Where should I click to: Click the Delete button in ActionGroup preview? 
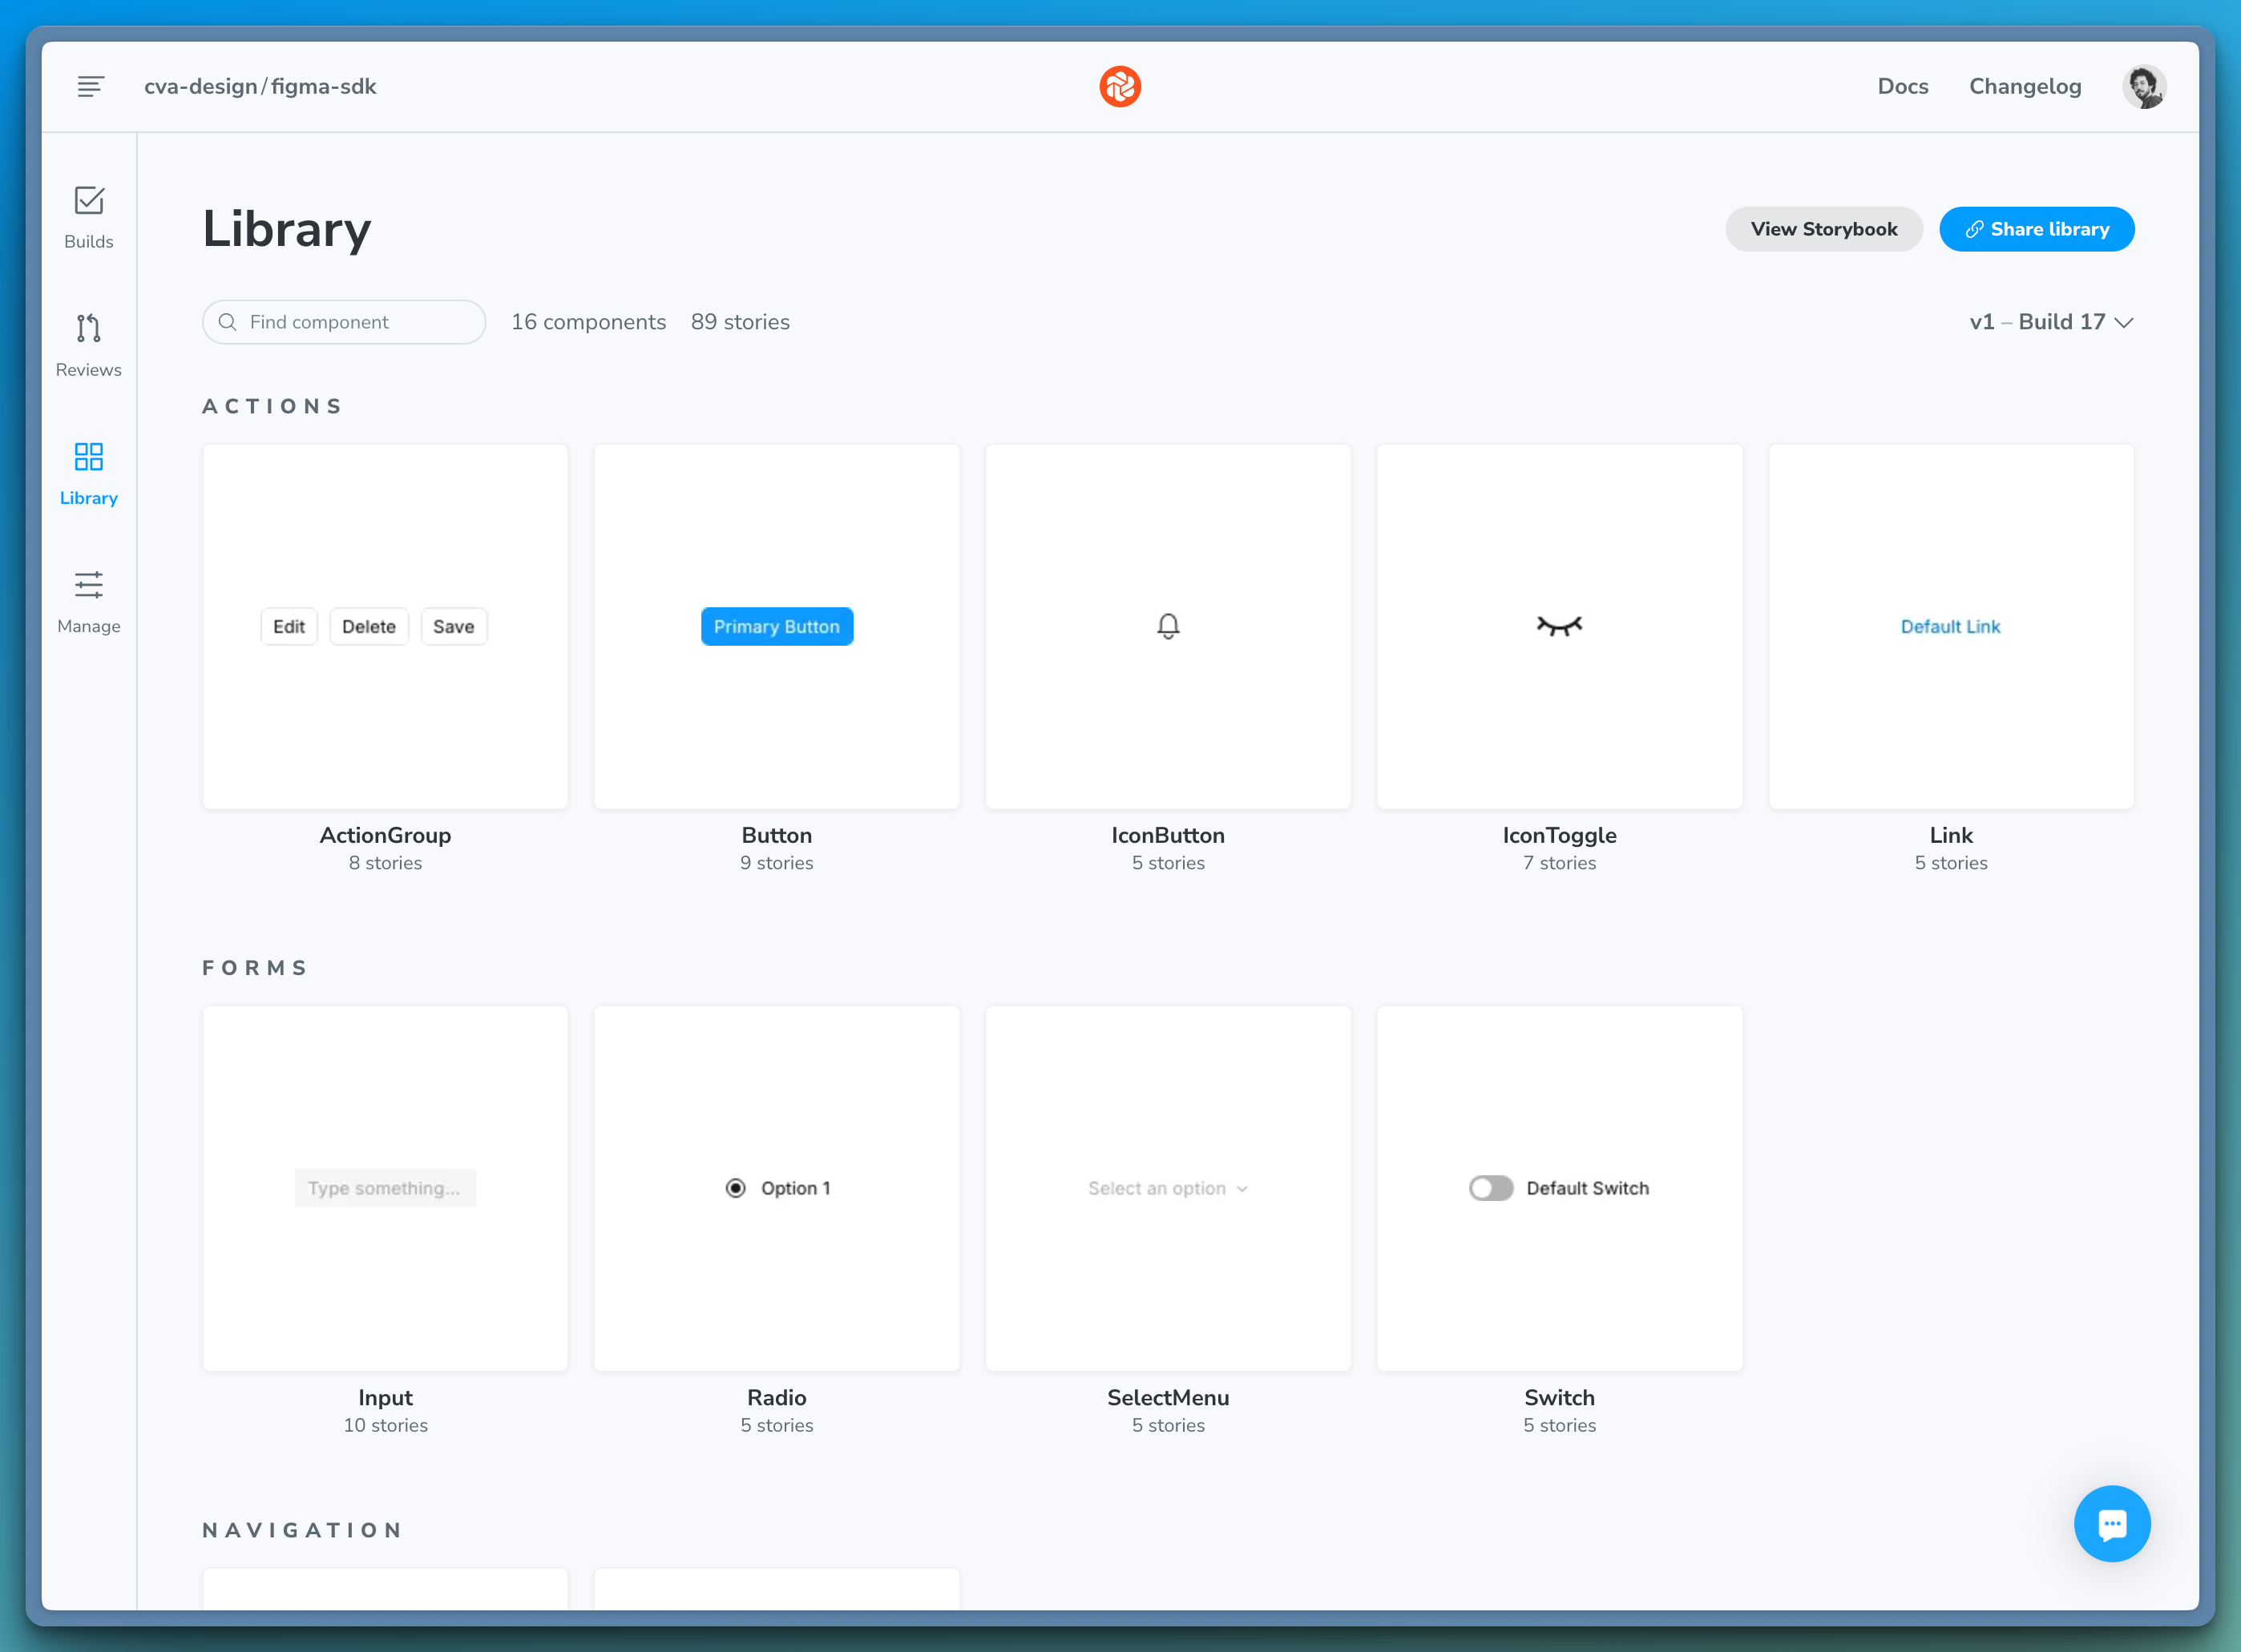pos(369,627)
